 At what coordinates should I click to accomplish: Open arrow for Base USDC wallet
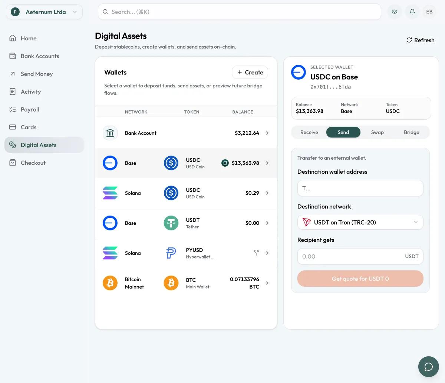pos(267,163)
